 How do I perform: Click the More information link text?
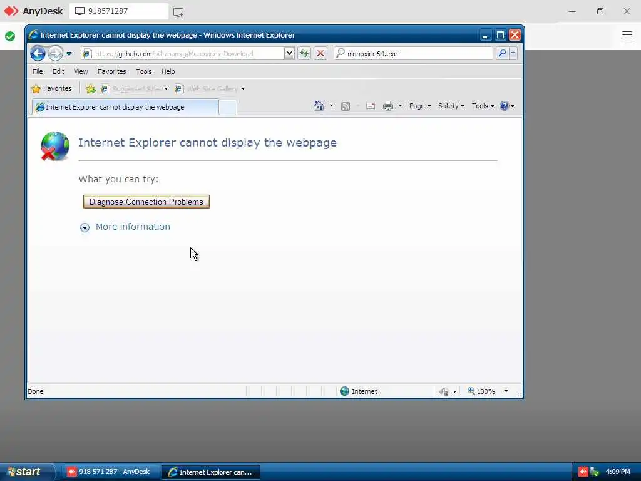133,227
